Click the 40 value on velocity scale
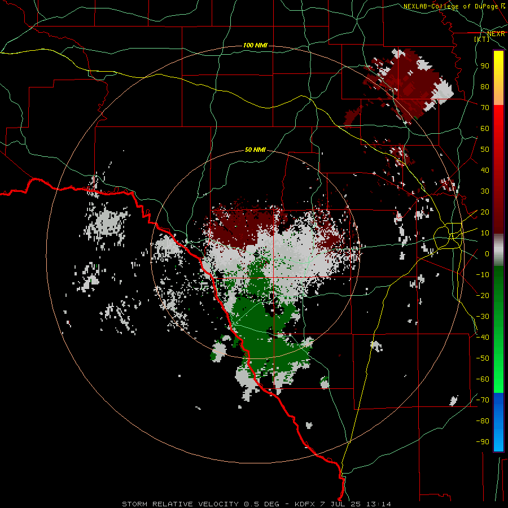This screenshot has height=508, width=508. click(x=485, y=170)
